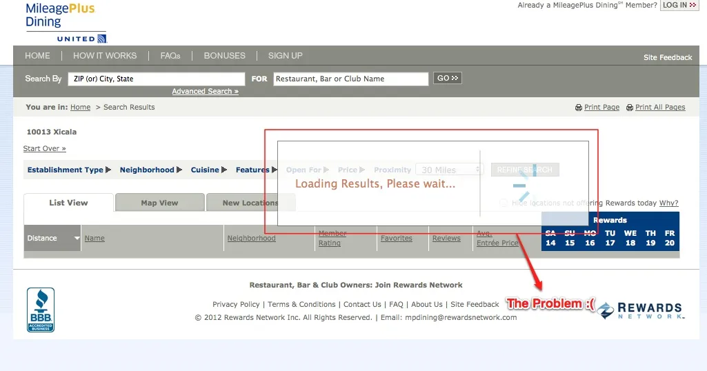707x371 pixels.
Task: Focus the Restaurant, Bar or Club Name field
Action: coord(351,79)
